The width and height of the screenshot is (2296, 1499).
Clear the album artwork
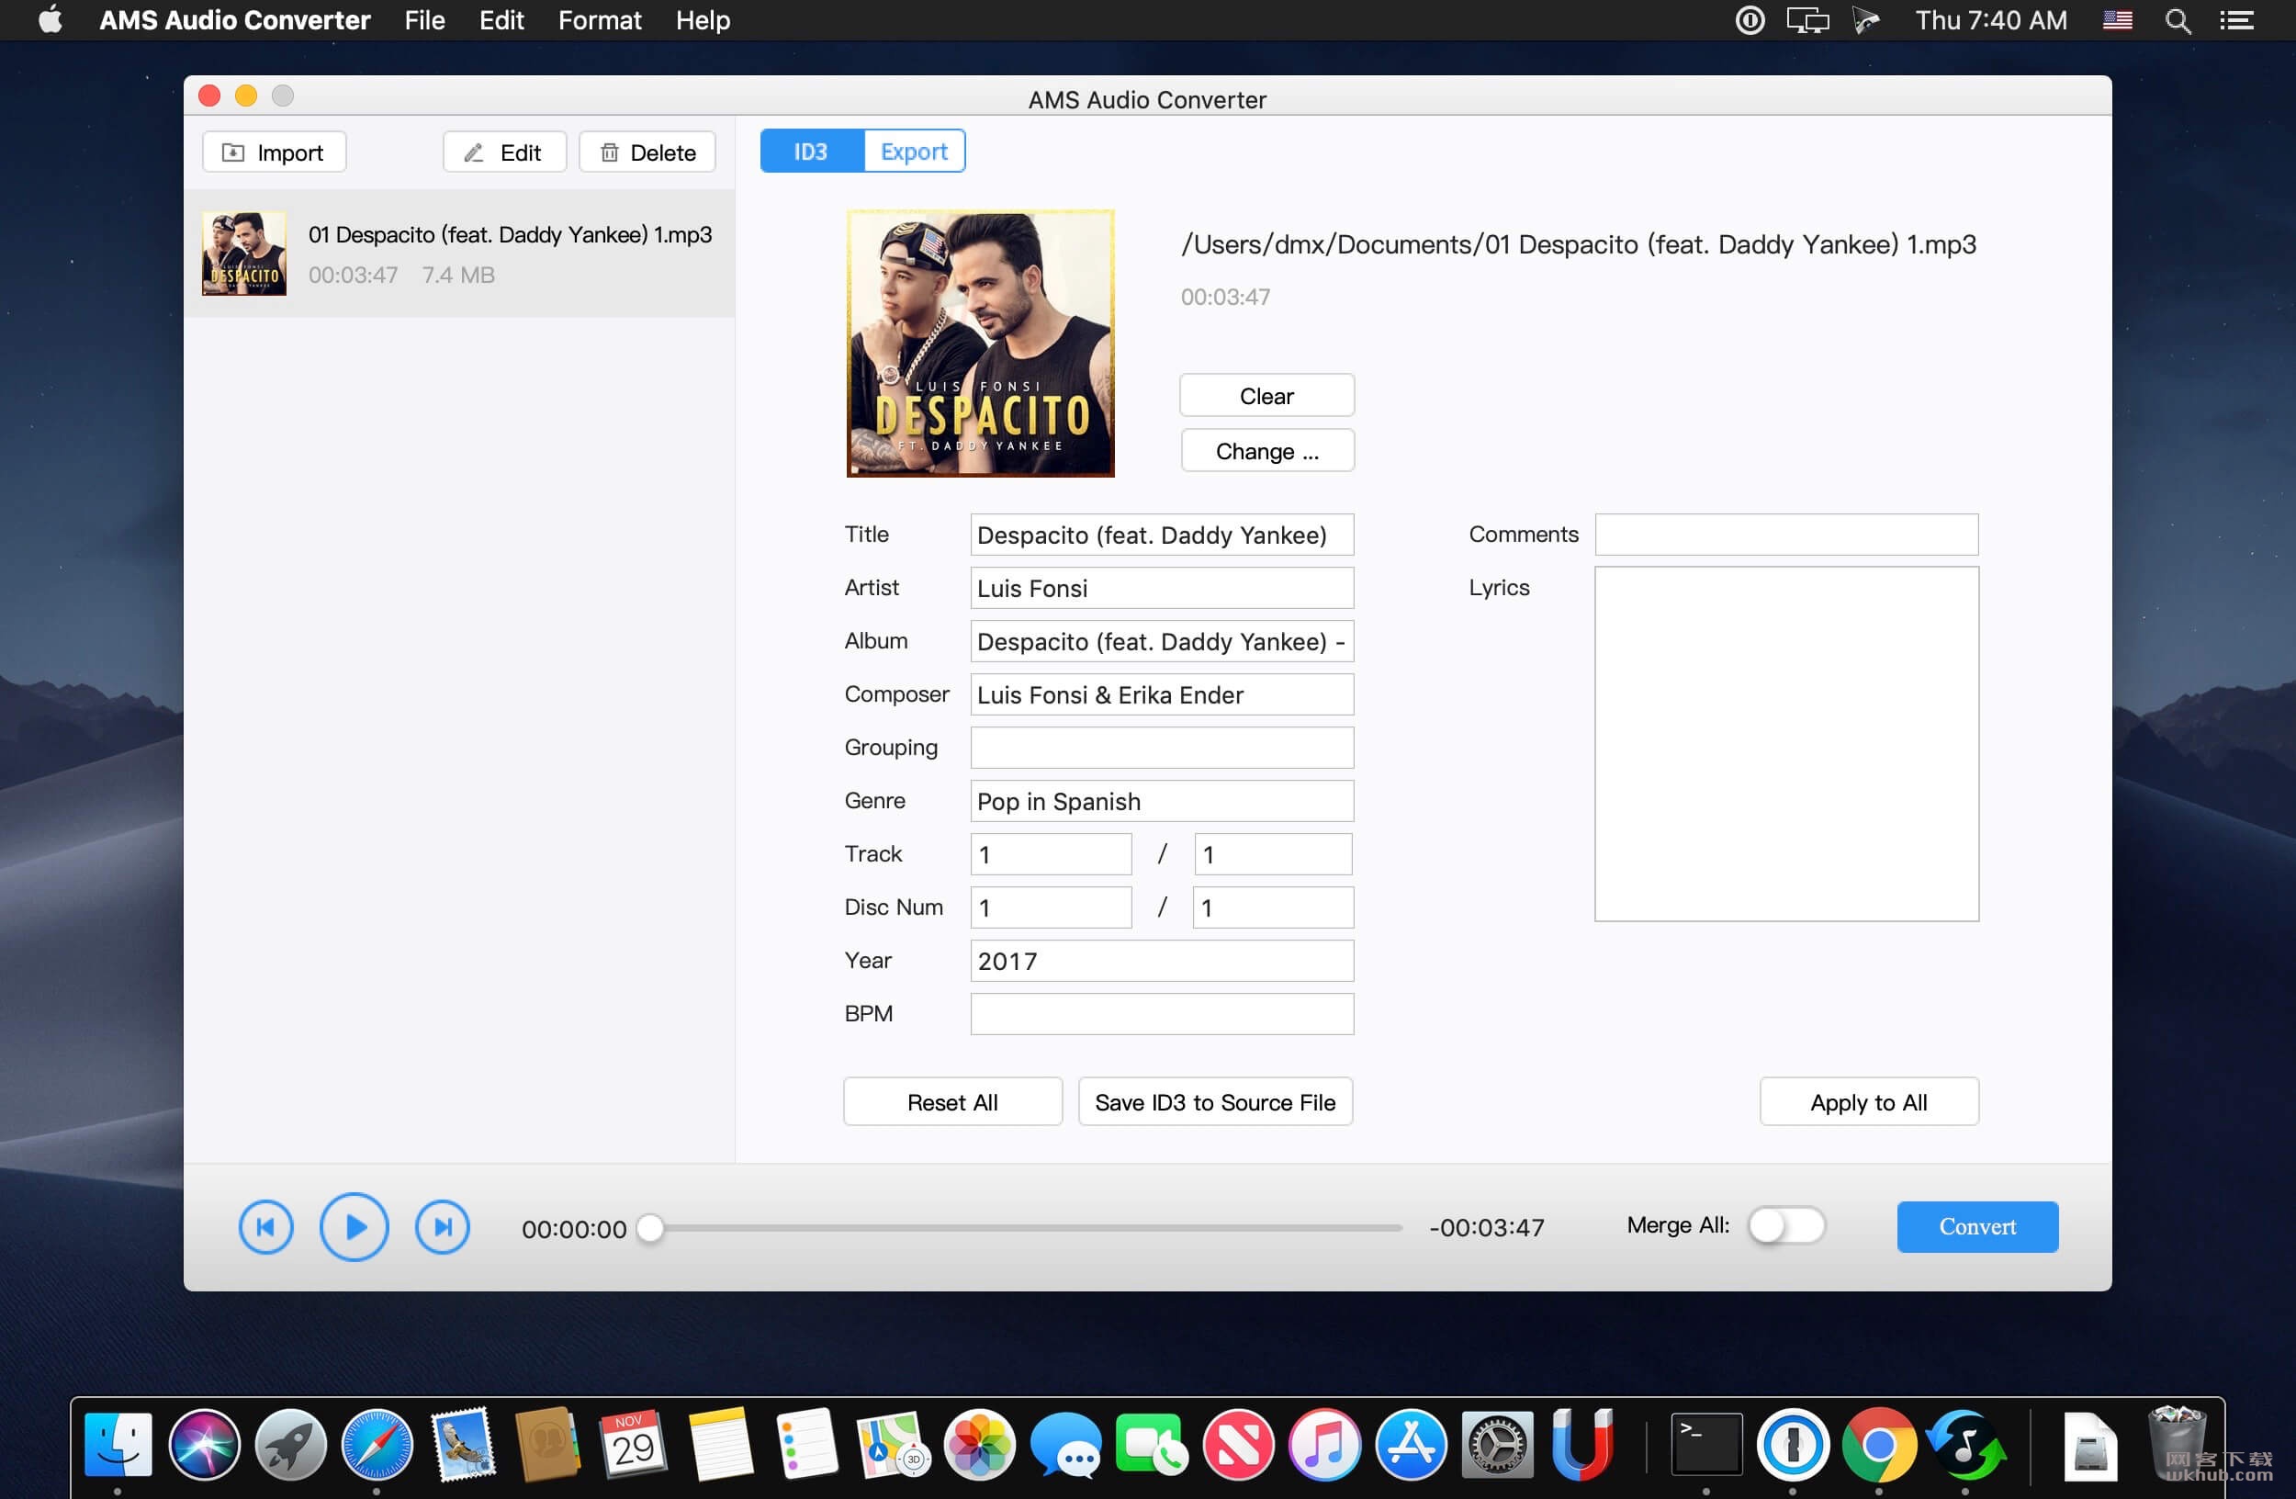(x=1266, y=396)
